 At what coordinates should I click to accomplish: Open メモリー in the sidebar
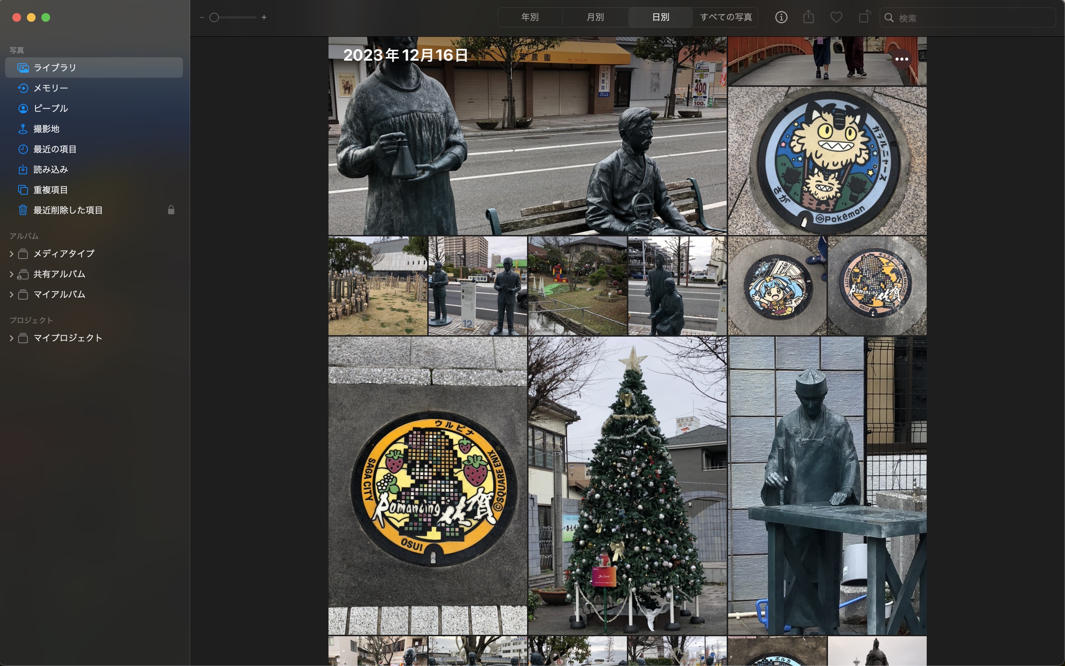point(50,88)
